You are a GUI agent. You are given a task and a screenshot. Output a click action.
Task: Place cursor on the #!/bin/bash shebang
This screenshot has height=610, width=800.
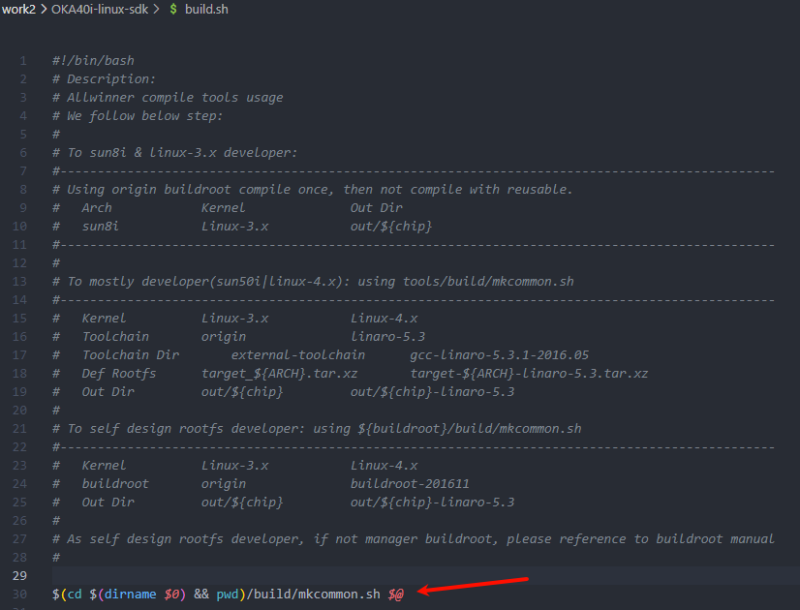click(x=93, y=60)
